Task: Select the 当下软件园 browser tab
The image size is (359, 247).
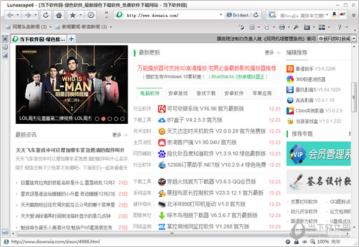Action: click(39, 39)
